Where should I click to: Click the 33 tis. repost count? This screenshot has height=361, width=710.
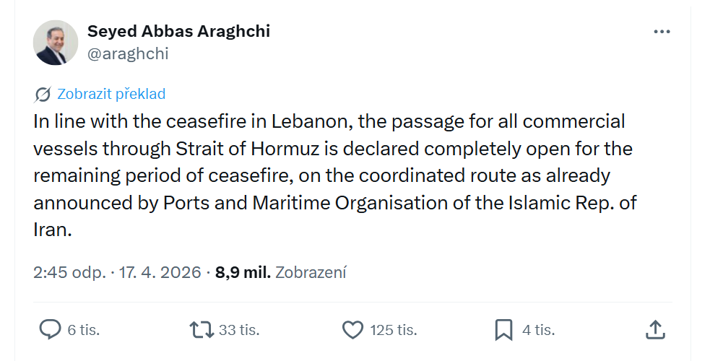tap(239, 330)
